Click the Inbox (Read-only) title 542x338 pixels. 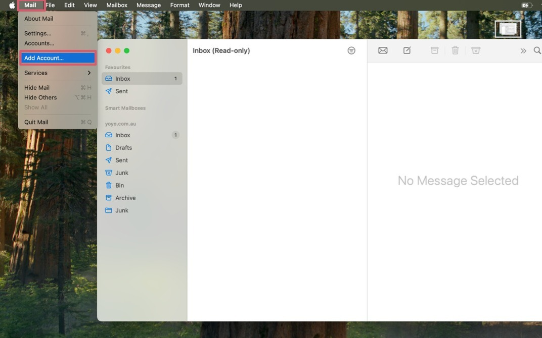[221, 50]
